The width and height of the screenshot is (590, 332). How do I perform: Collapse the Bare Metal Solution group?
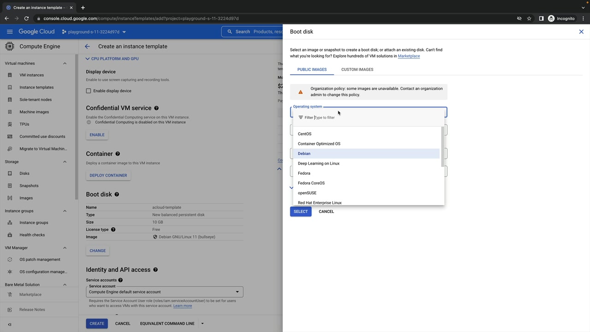[x=65, y=285]
